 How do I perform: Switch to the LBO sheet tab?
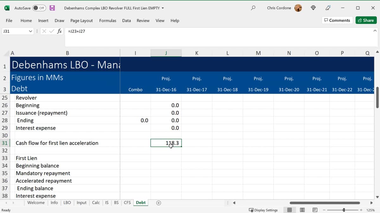point(67,203)
